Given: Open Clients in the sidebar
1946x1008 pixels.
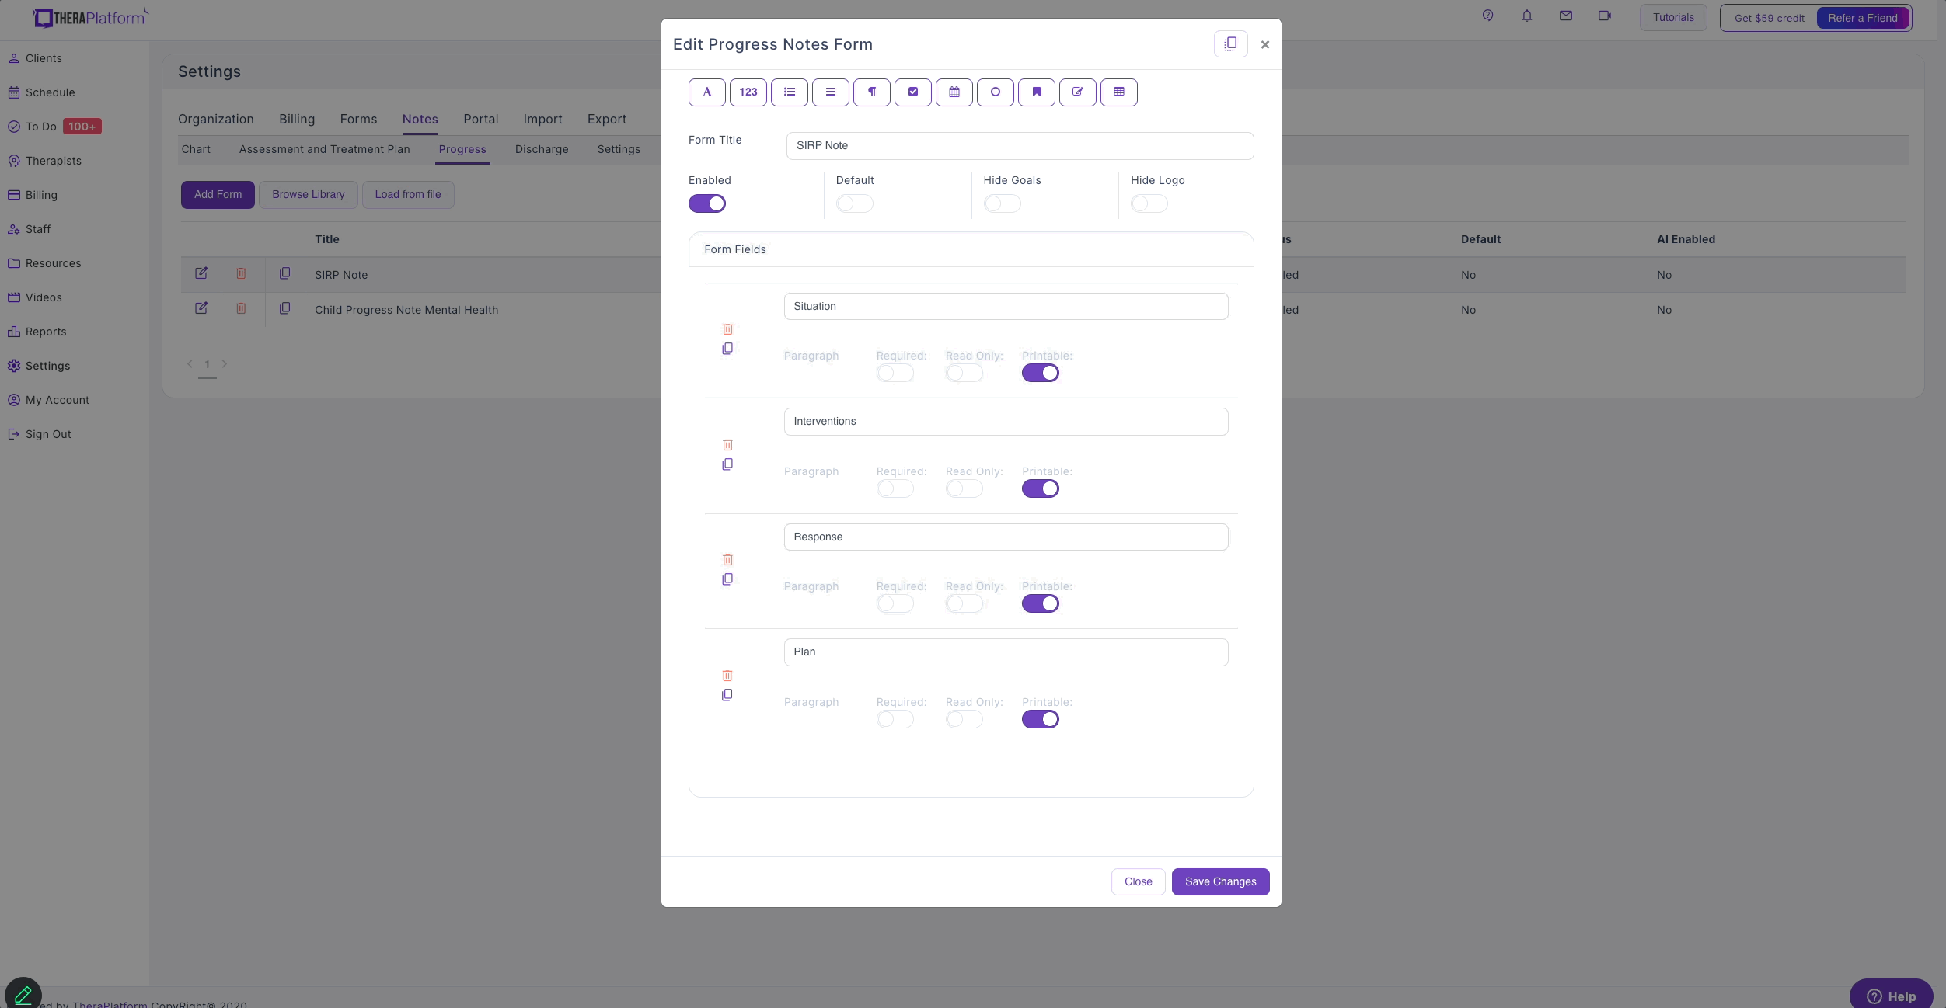Looking at the screenshot, I should (44, 58).
